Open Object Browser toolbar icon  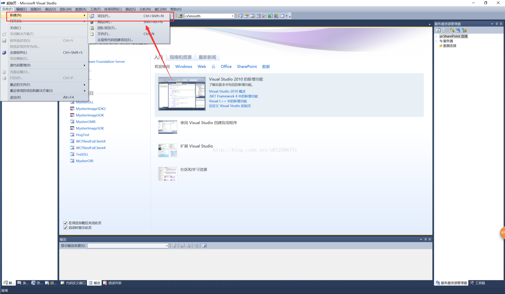pos(258,16)
